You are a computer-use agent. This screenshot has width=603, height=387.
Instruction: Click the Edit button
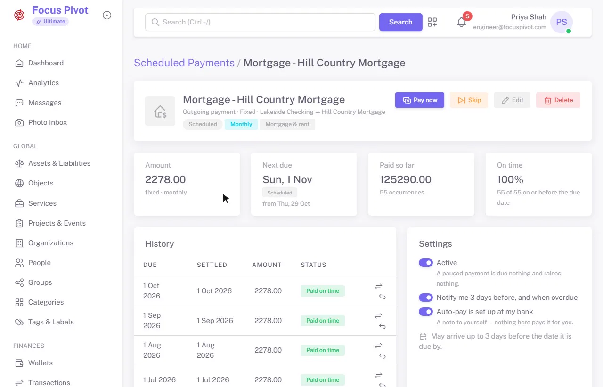512,100
